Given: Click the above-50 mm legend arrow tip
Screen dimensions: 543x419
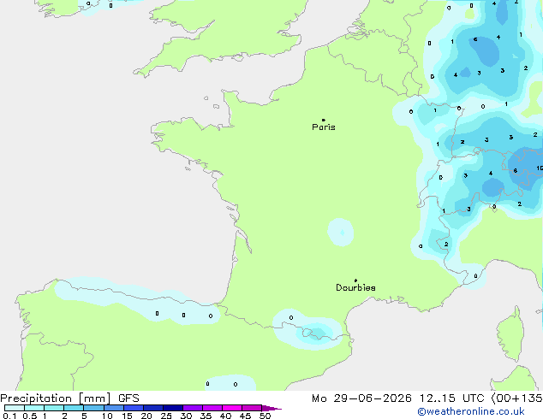Looking at the screenshot, I should tap(271, 408).
